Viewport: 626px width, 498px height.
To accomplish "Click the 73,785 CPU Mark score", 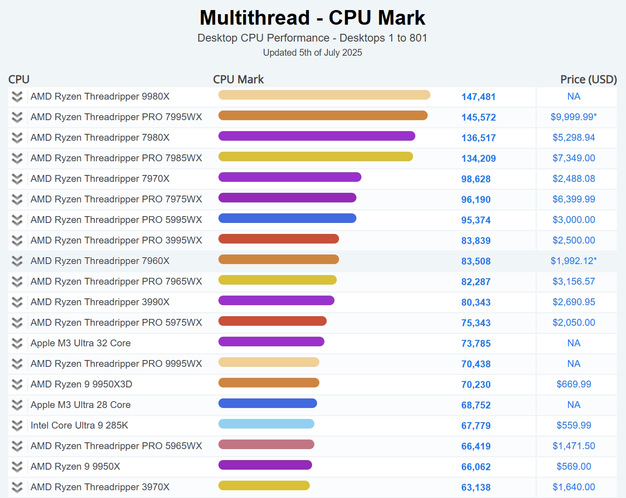I will tap(476, 344).
